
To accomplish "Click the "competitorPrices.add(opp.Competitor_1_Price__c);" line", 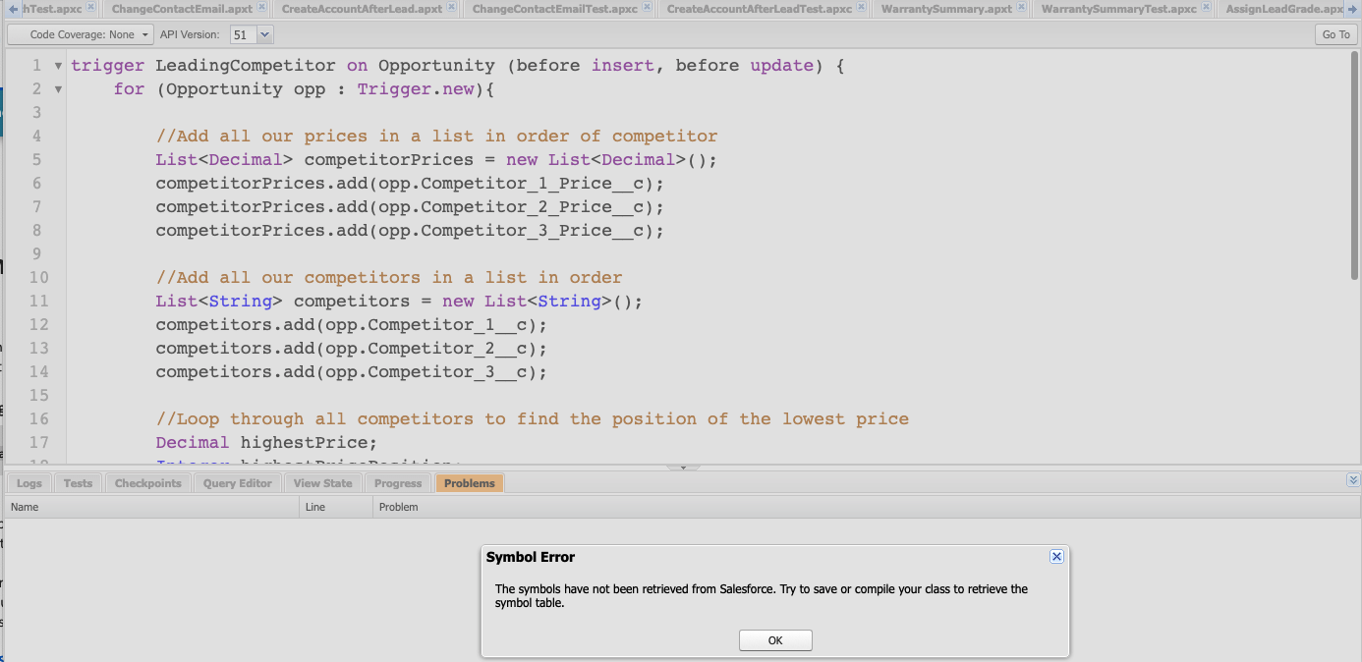I will click(410, 184).
